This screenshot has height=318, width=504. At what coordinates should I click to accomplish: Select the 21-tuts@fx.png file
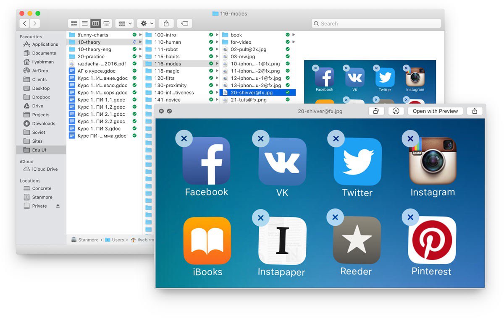257,99
